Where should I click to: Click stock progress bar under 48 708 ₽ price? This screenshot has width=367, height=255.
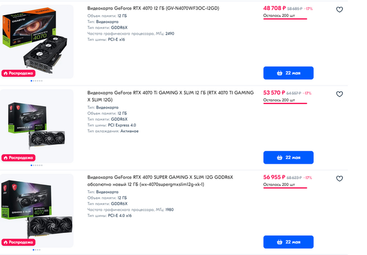tap(287, 22)
